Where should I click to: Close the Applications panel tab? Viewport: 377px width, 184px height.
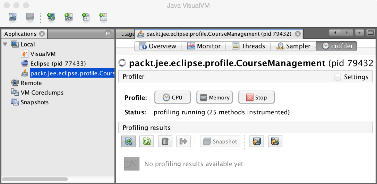42,34
